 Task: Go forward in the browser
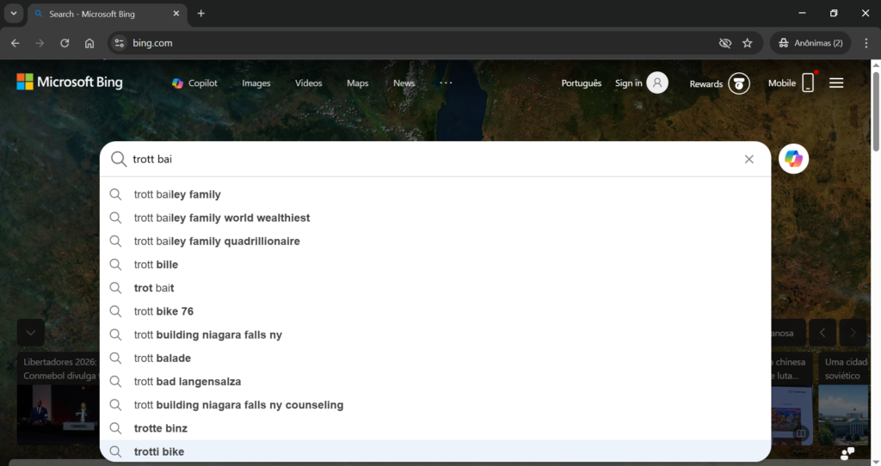click(x=40, y=43)
